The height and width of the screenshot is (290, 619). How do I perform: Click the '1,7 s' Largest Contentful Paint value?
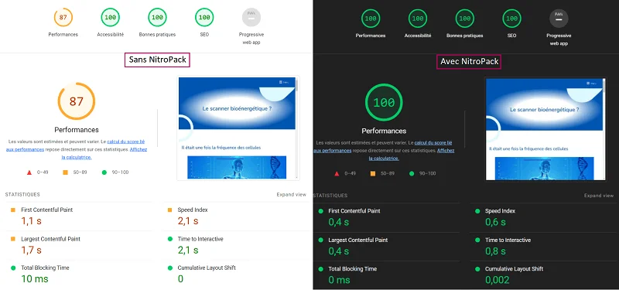coord(31,250)
